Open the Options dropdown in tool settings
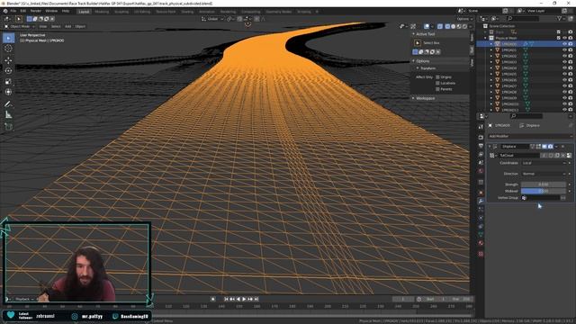 pyautogui.click(x=464, y=19)
